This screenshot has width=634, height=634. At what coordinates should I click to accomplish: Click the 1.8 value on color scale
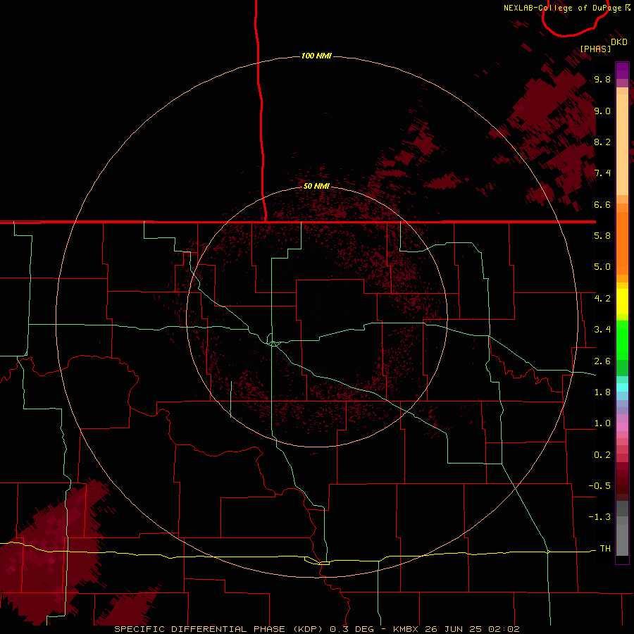(x=602, y=392)
